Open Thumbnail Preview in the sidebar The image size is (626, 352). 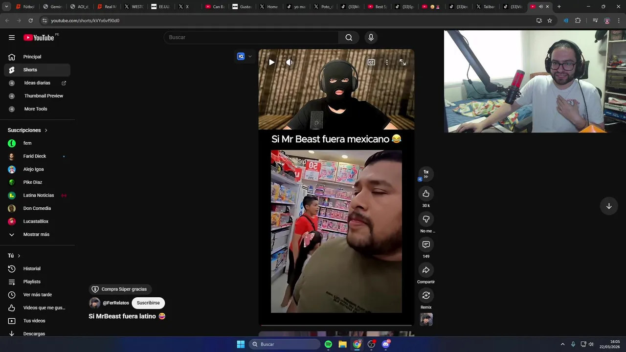pos(37,96)
